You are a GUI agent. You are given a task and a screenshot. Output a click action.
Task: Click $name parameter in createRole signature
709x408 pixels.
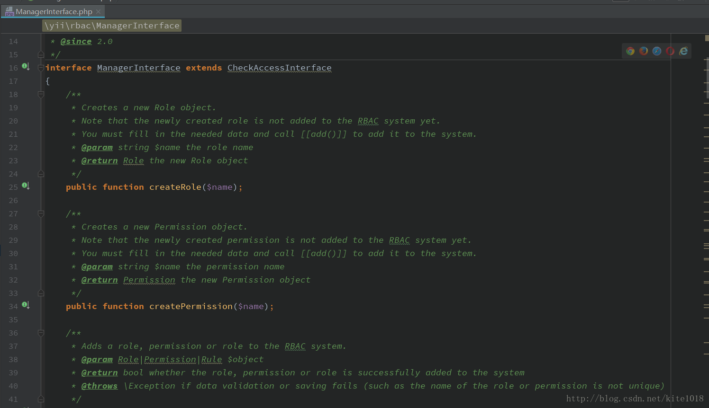(x=220, y=187)
